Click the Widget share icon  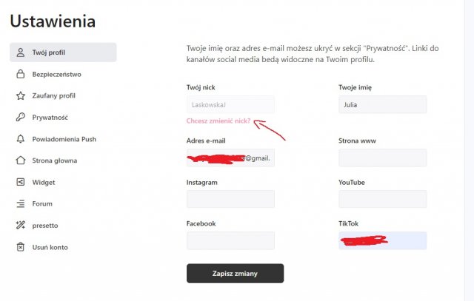(21, 182)
